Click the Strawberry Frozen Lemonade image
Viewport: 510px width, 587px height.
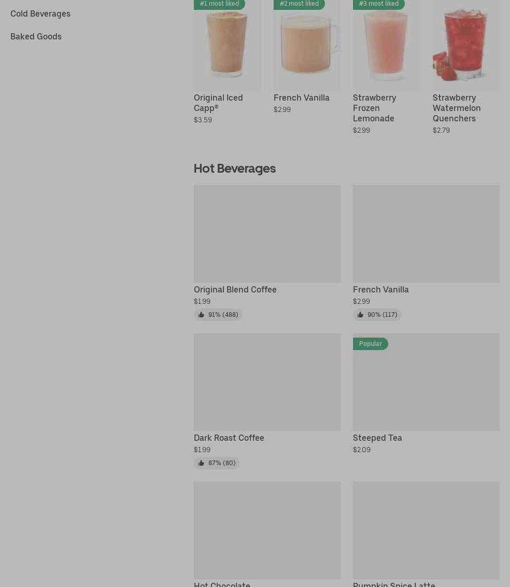(386, 45)
